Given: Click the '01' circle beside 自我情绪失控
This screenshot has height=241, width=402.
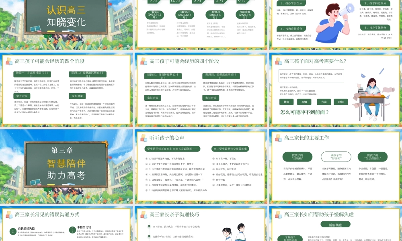Looking at the screenshot, I should point(13,231).
